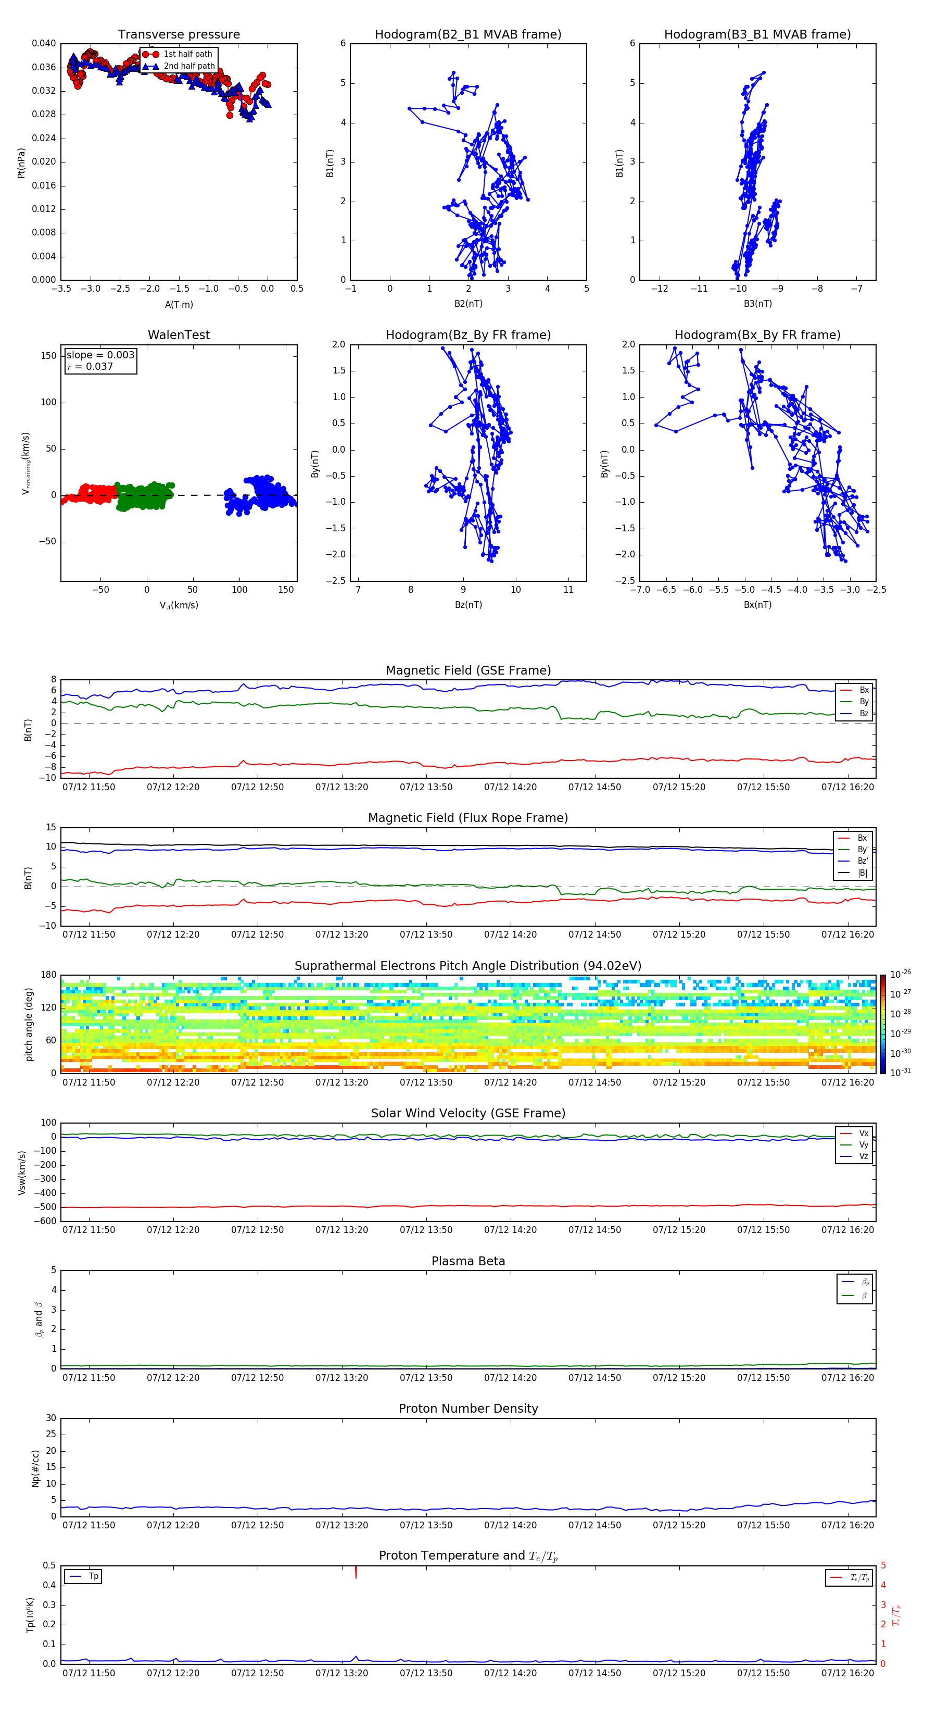Click the 'Transverse pressure' plot title
Image resolution: width=937 pixels, height=1719 pixels.
click(x=179, y=35)
